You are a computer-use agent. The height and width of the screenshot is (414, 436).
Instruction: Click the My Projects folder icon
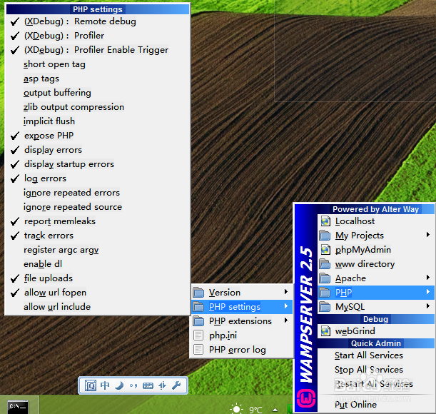325,236
